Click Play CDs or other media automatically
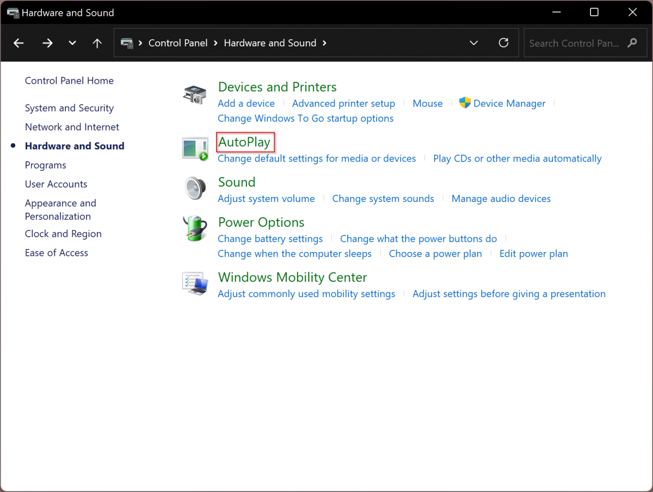 (x=518, y=158)
